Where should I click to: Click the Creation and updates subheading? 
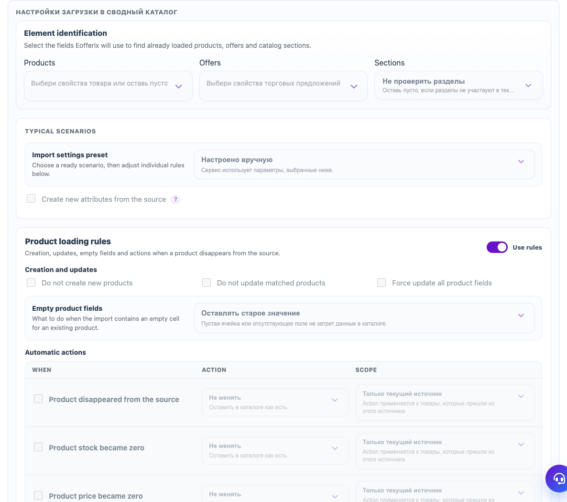point(61,270)
